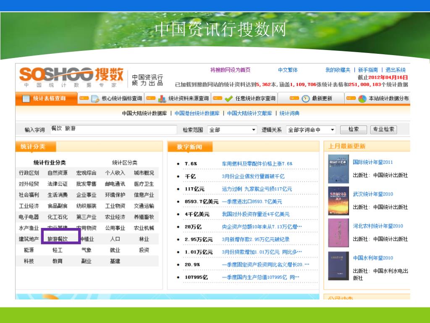
Task: Open the 本站统计数据分布 tab
Action: pos(378,98)
